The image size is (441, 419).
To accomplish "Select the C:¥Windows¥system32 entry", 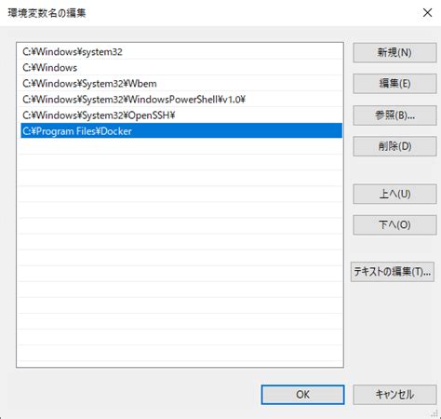I will [x=181, y=51].
